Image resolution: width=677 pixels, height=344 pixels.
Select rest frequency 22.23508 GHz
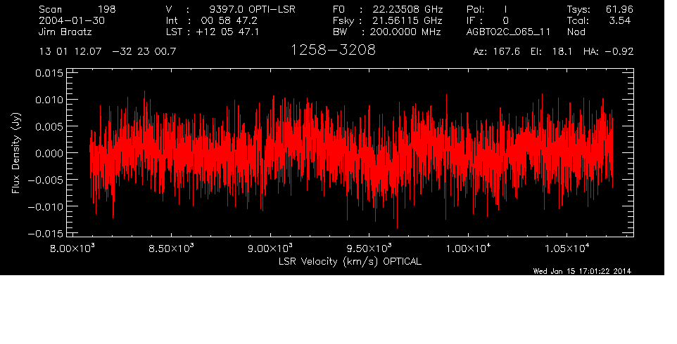407,9
